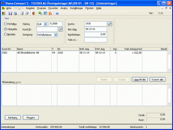Screen dimensions: 173x130
Task: Click the notepad with pencil toolbar icon
Action: [x=27, y=13]
